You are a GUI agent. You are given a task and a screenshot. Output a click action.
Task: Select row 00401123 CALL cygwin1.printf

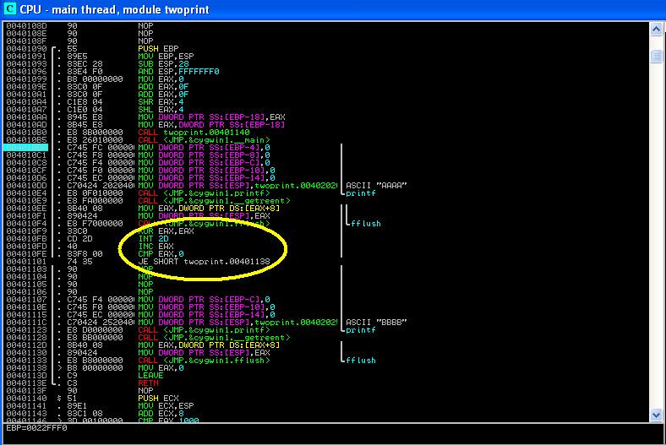pos(326,330)
